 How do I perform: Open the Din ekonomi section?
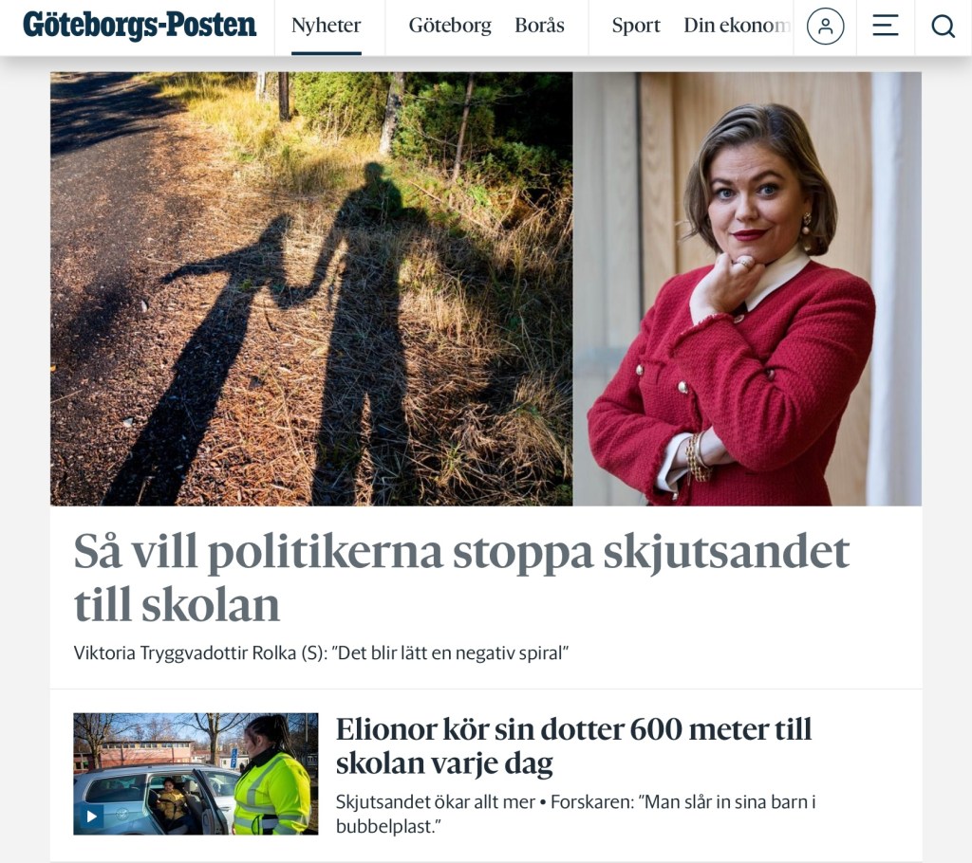coord(737,26)
